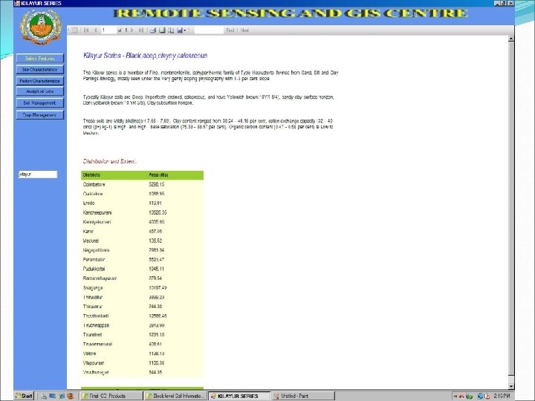Screen dimensions: 535x401
Task: Click the current page number box
Action: pyautogui.click(x=108, y=30)
